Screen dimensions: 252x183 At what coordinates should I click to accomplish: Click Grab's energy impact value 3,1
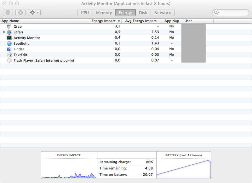(117, 26)
